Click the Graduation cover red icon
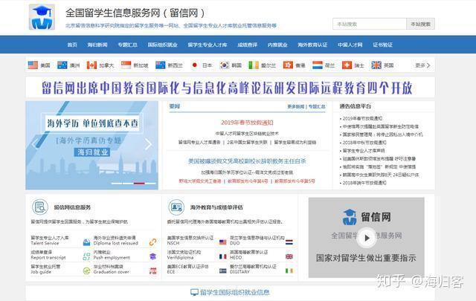 click(x=152, y=271)
